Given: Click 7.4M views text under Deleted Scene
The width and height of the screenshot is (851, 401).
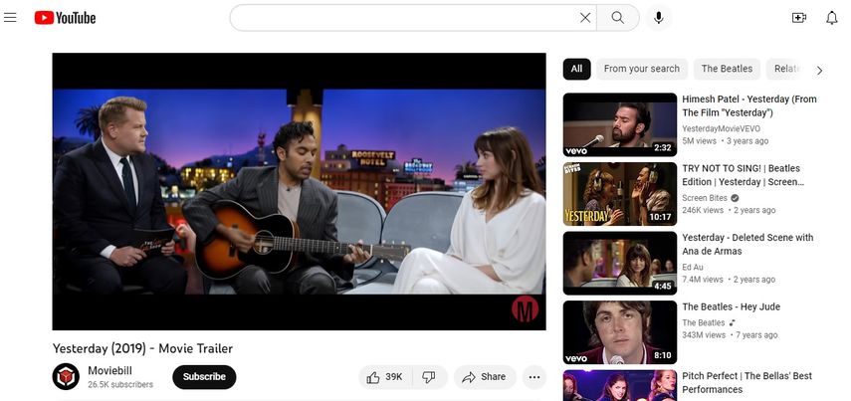Looking at the screenshot, I should 703,280.
